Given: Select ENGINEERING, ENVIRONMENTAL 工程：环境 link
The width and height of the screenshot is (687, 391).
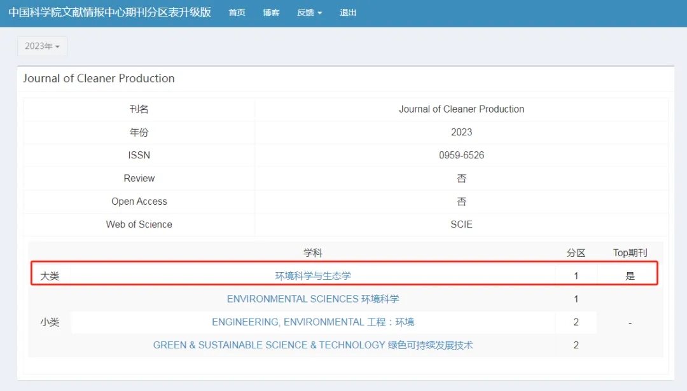Looking at the screenshot, I should pyautogui.click(x=313, y=322).
